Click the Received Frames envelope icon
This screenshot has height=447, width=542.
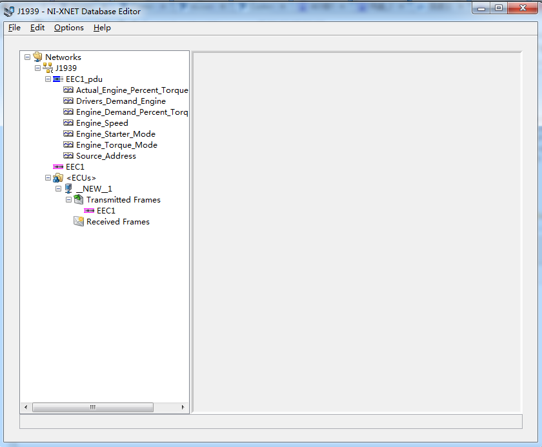click(79, 221)
